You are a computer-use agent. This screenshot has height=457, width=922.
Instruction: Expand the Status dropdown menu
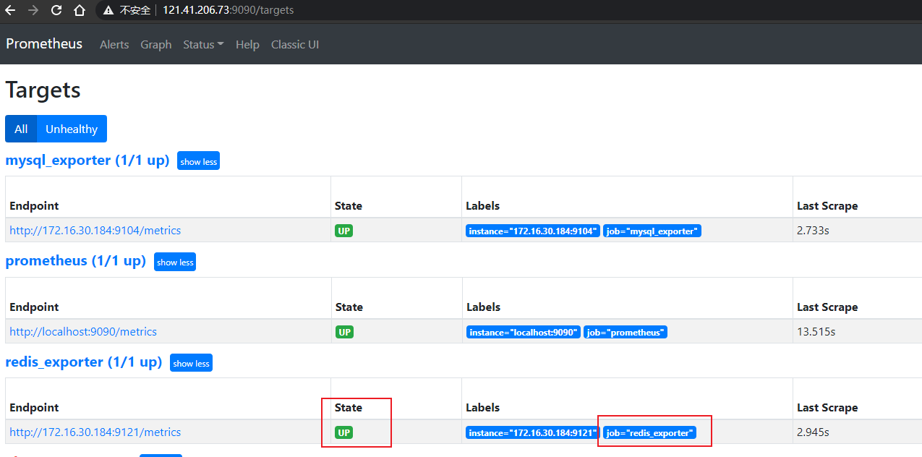[203, 45]
